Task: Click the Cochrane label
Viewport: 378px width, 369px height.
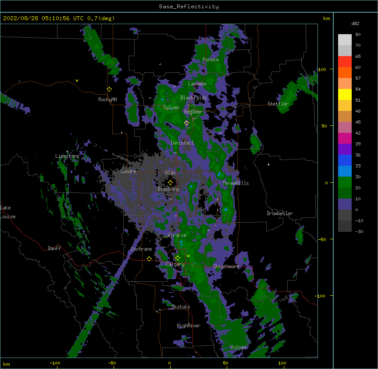Action: click(x=141, y=249)
